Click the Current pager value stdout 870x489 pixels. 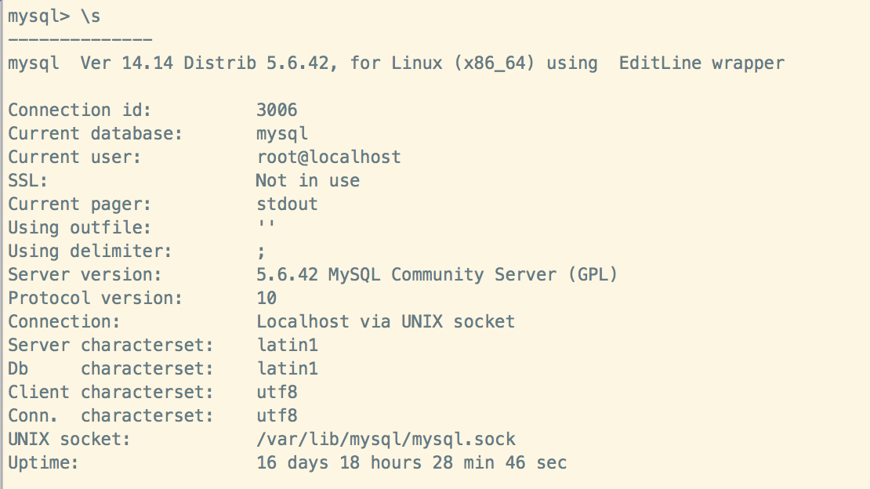(287, 204)
